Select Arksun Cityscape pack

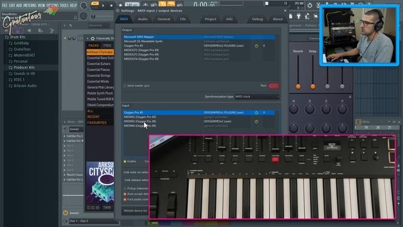(100, 52)
